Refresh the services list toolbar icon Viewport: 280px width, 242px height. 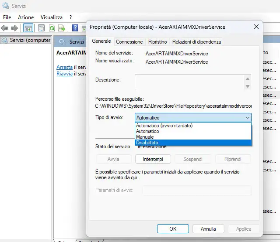[x=52, y=28]
